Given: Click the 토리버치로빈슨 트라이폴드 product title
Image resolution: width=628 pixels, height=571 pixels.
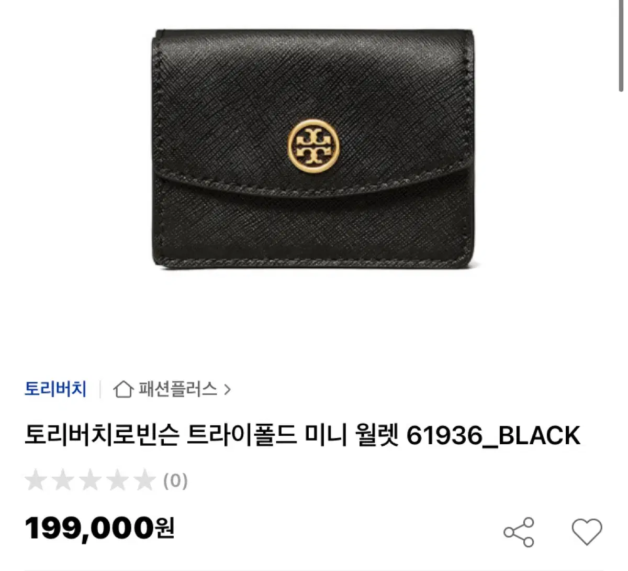Looking at the screenshot, I should click(302, 435).
